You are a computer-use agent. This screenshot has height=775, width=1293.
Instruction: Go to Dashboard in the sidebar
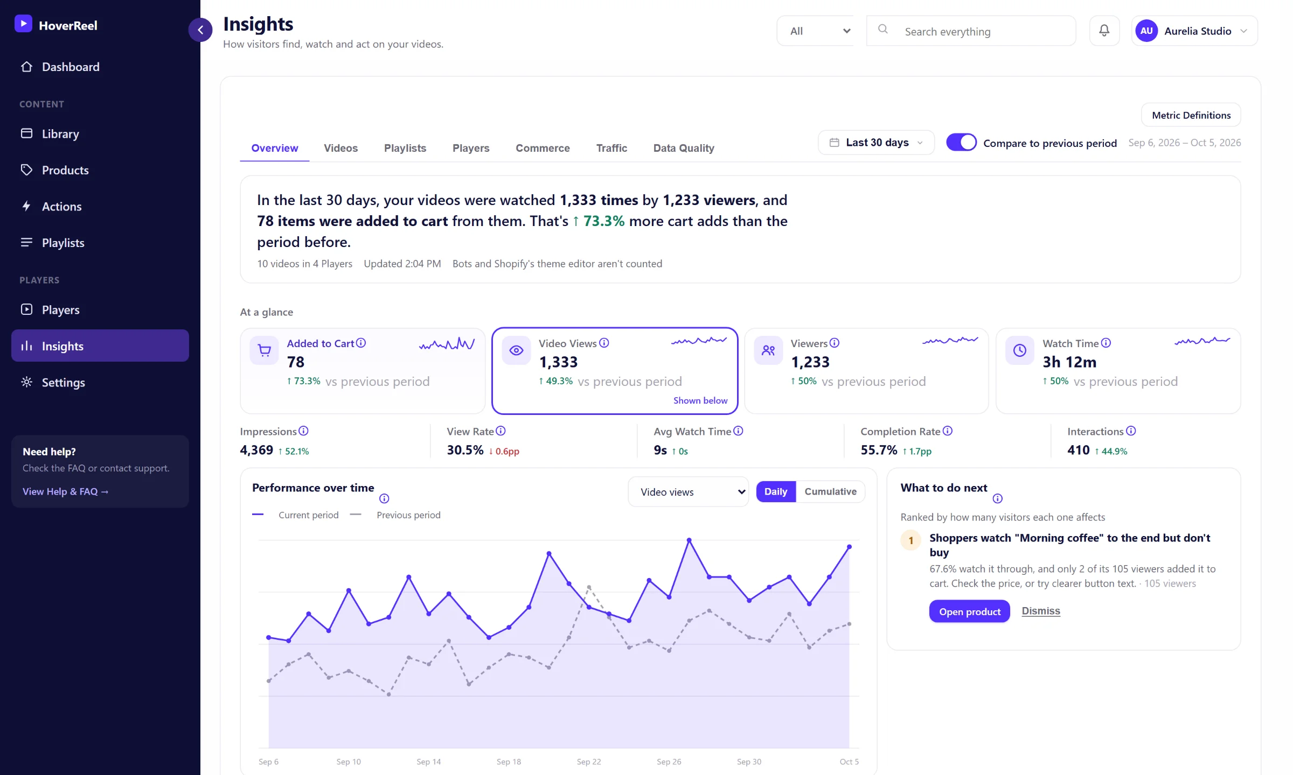(x=100, y=67)
